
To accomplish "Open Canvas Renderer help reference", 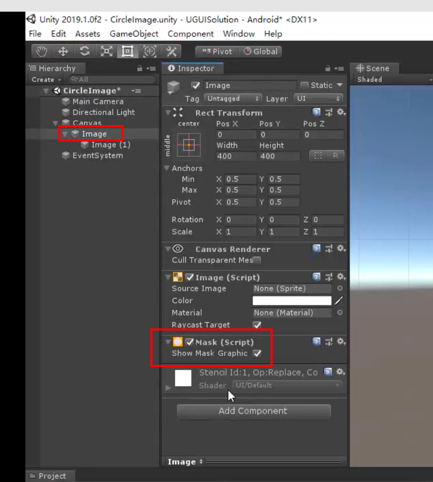I will pyautogui.click(x=316, y=248).
